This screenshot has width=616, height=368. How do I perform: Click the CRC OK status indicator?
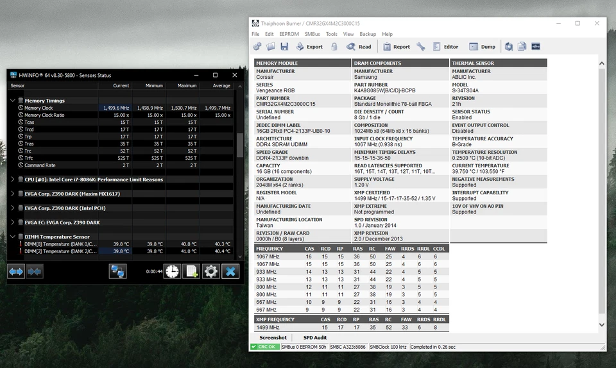(x=265, y=347)
